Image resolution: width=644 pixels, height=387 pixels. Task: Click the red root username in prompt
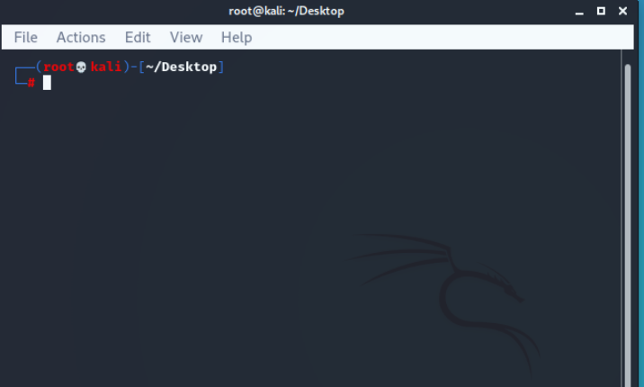pos(58,67)
